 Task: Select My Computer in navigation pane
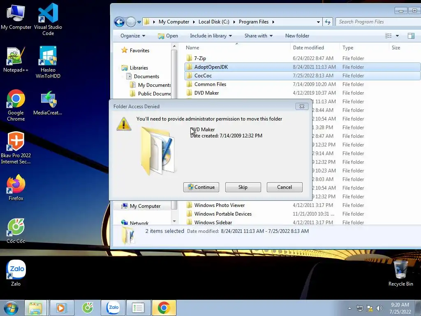tap(142, 206)
